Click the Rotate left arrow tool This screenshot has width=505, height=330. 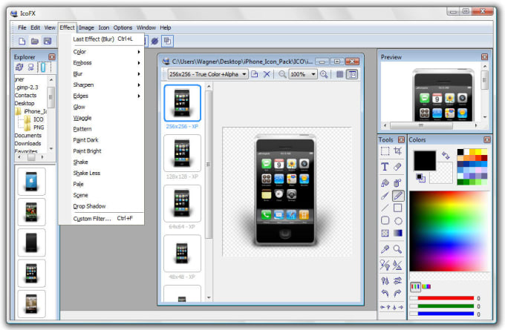click(x=385, y=293)
